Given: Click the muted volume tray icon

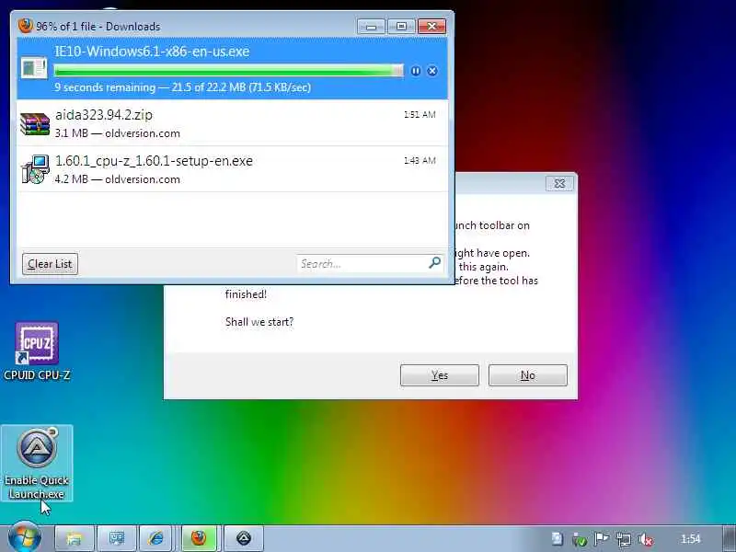Looking at the screenshot, I should pos(646,540).
